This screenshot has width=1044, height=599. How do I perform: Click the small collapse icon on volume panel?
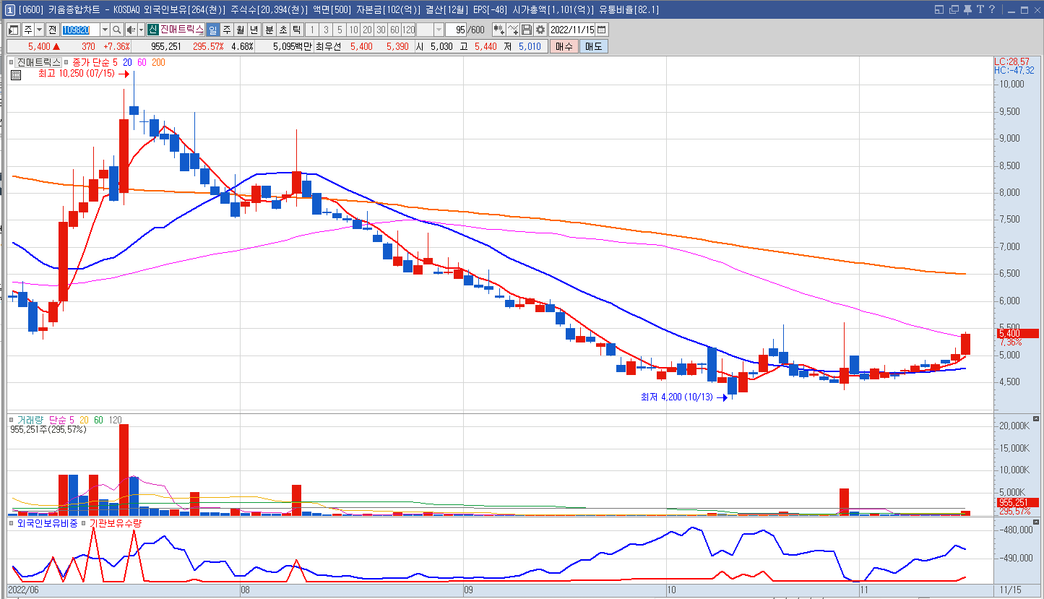tap(1036, 419)
